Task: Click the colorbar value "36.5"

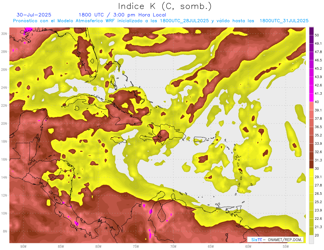Action: click(318, 127)
